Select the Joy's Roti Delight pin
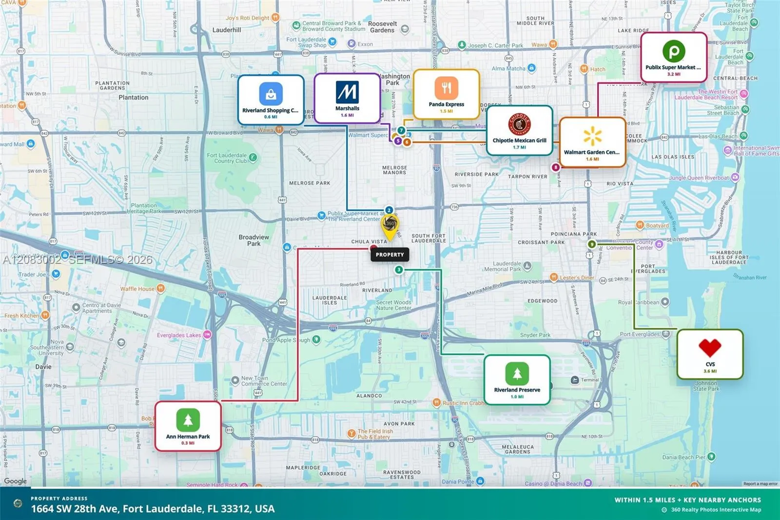The width and height of the screenshot is (780, 520). (275, 18)
